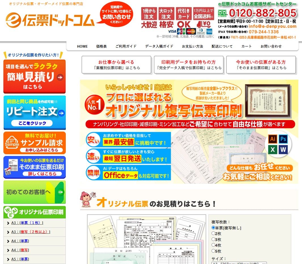Click the オリジナル伝票印刷 green sidebar header
The width and height of the screenshot is (302, 264).
click(35, 212)
